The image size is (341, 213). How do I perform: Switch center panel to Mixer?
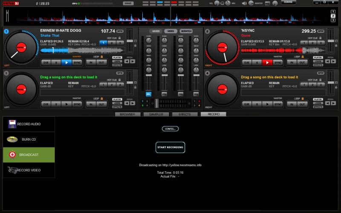pos(156,31)
